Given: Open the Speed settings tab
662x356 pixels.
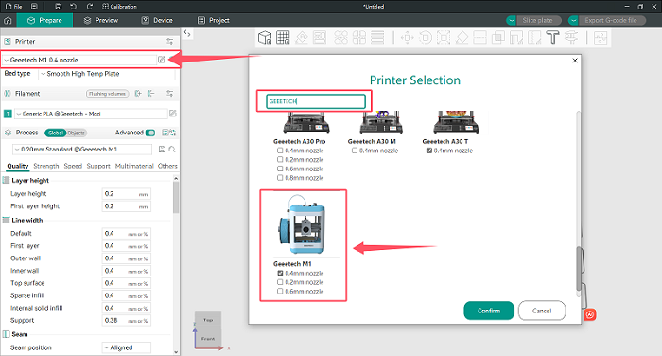Looking at the screenshot, I should click(73, 166).
